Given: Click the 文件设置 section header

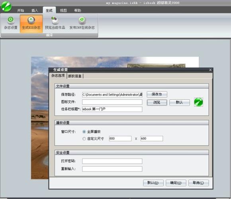Looking at the screenshot, I should click(x=132, y=86).
